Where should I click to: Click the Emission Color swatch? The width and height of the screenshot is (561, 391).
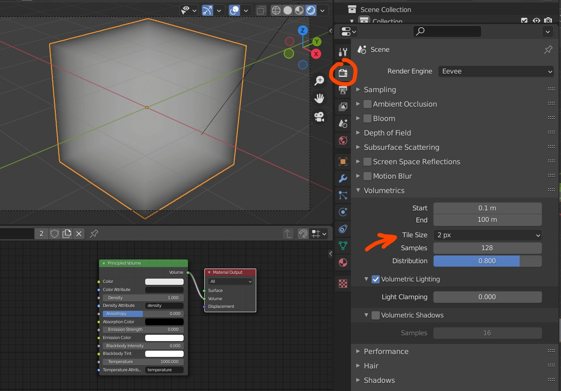coord(164,337)
